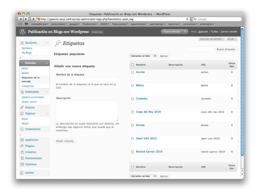261x195 pixels.
Task: Click the Multimedia icon in sidebar
Action: (x=22, y=92)
